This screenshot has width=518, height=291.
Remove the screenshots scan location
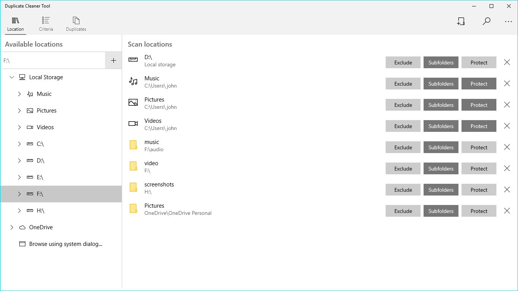507,190
